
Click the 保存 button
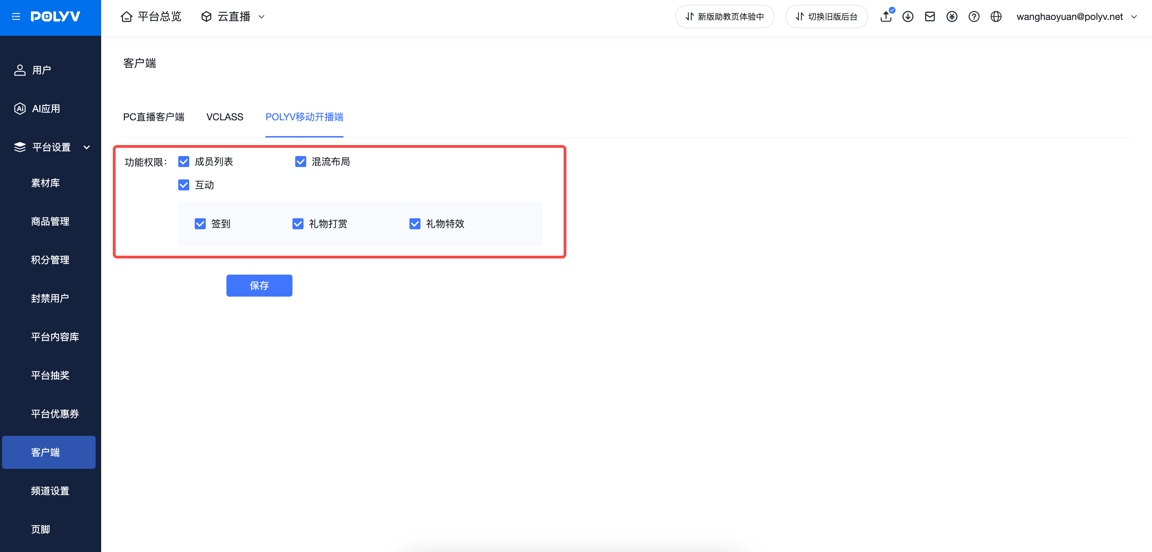(259, 285)
